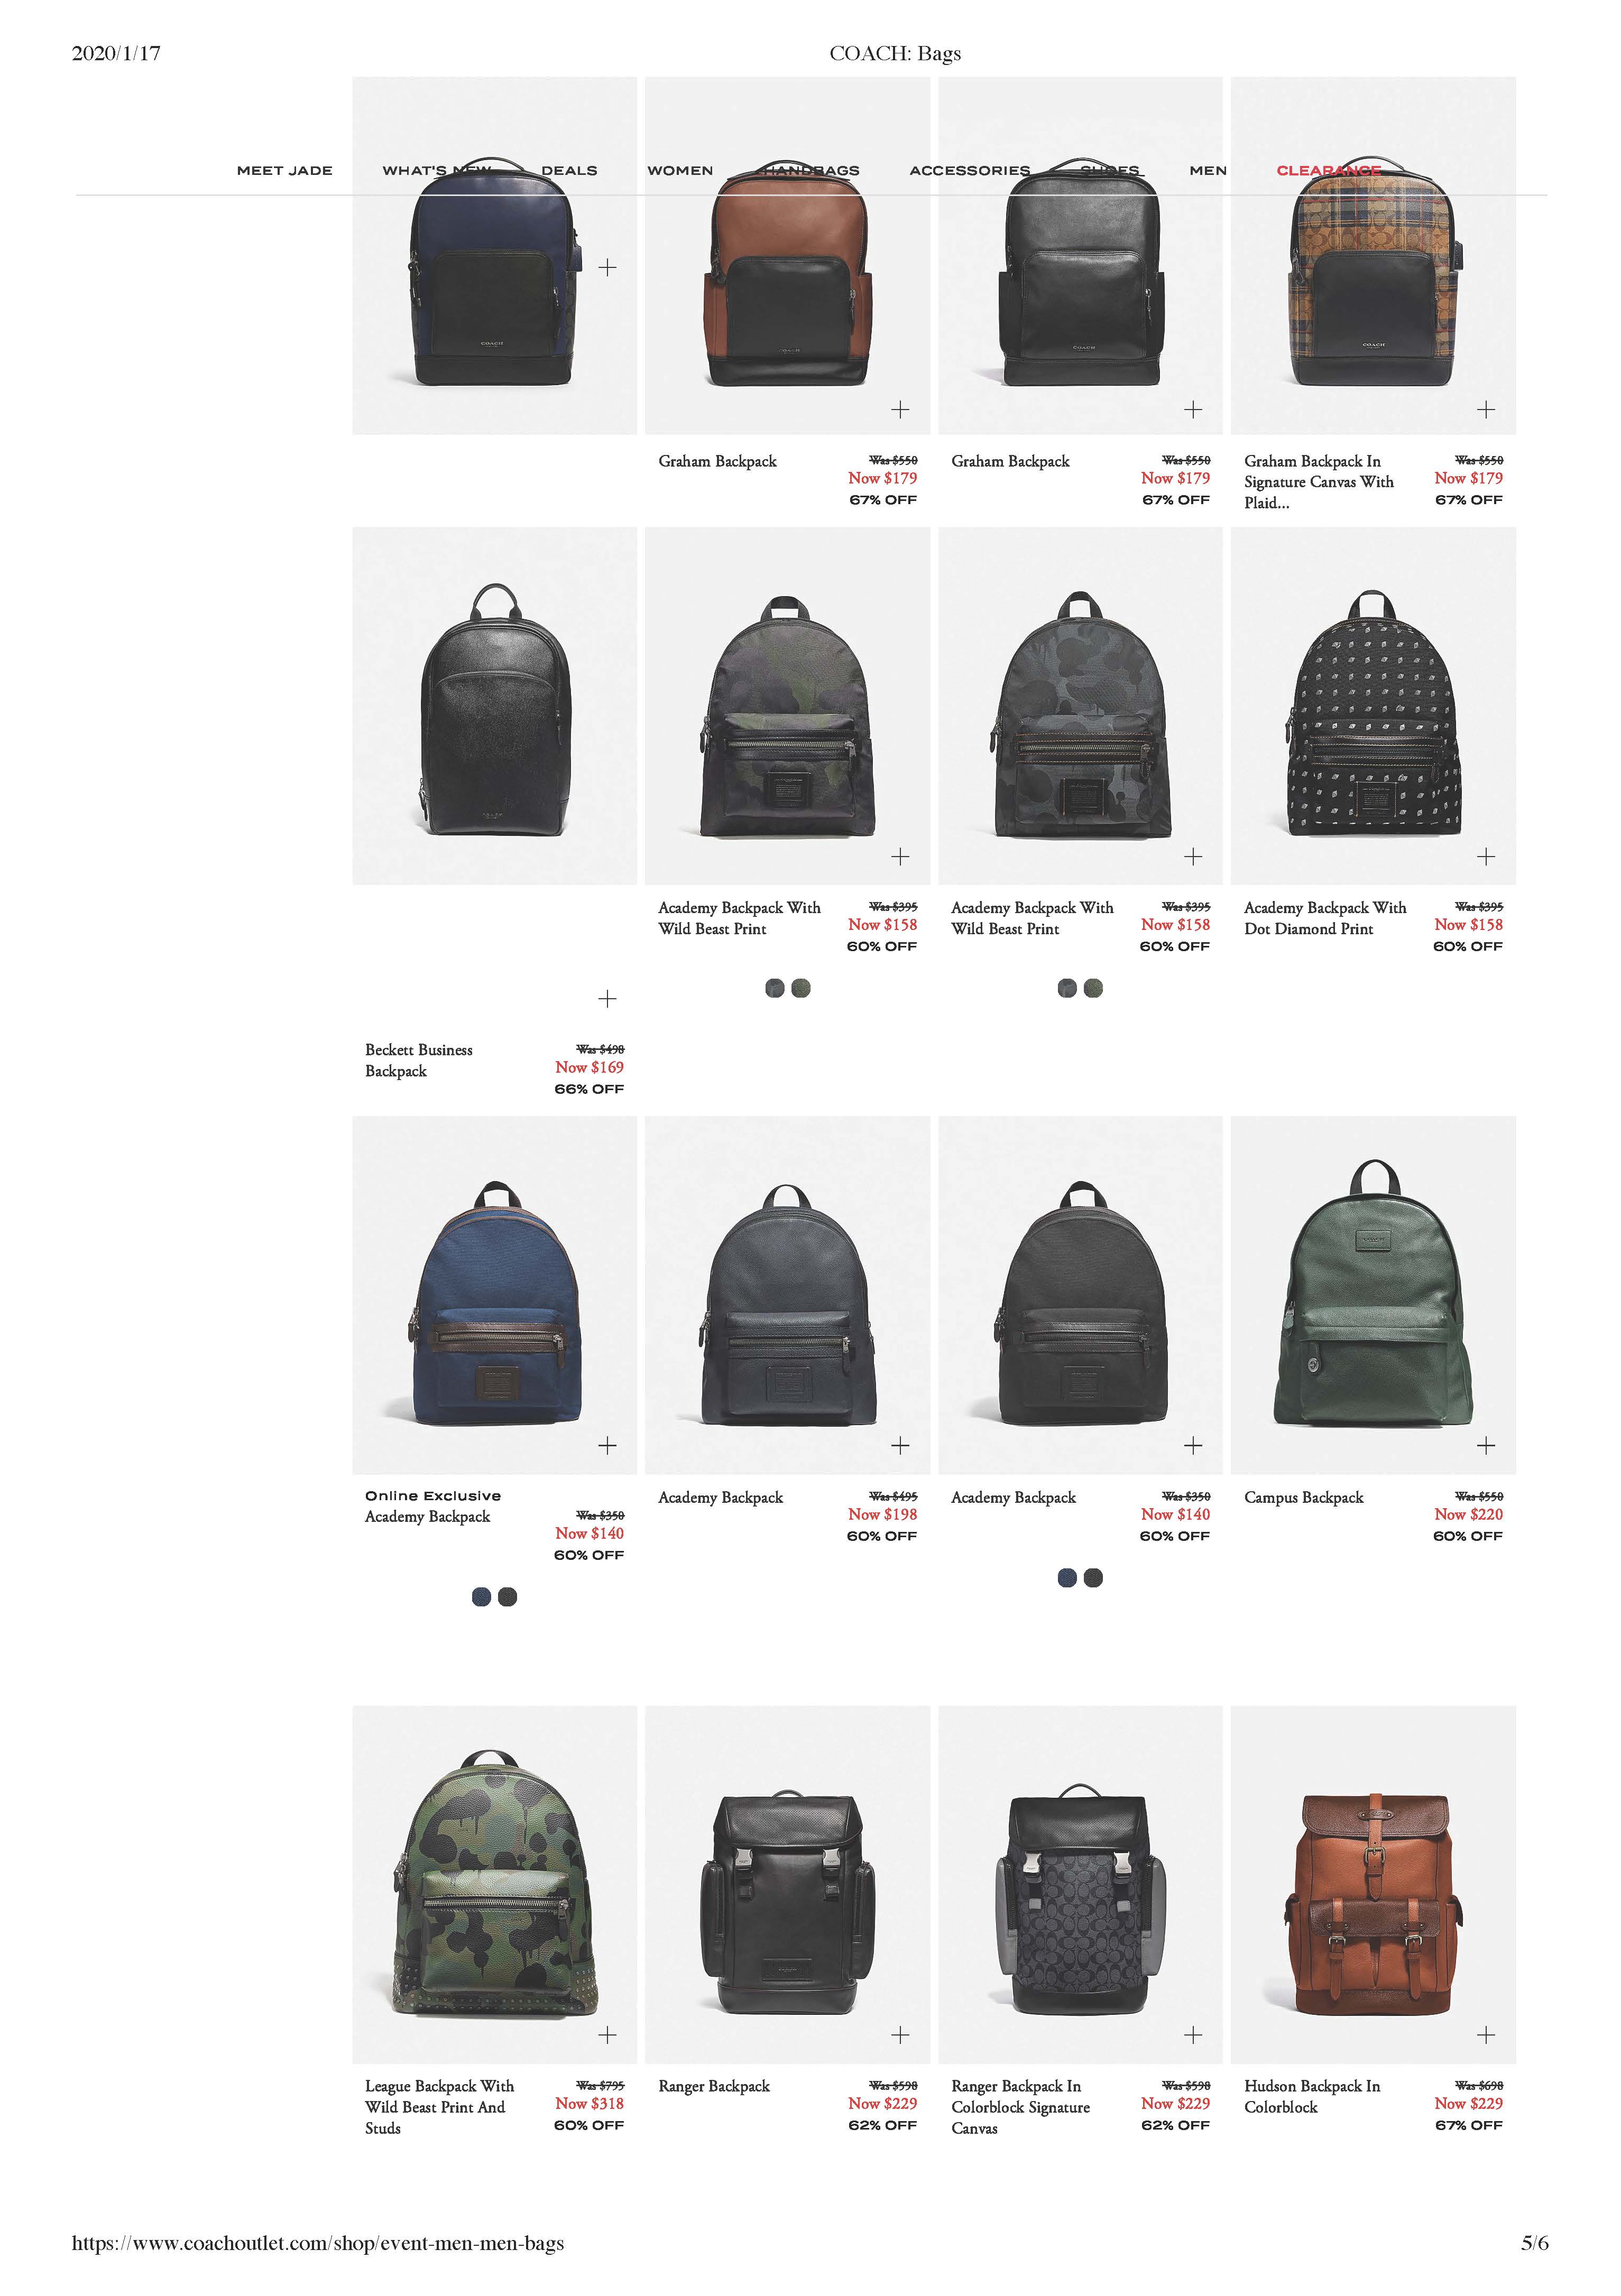Click the plus icon on brown Graham Backpack
The width and height of the screenshot is (1621, 2296).
pos(899,409)
